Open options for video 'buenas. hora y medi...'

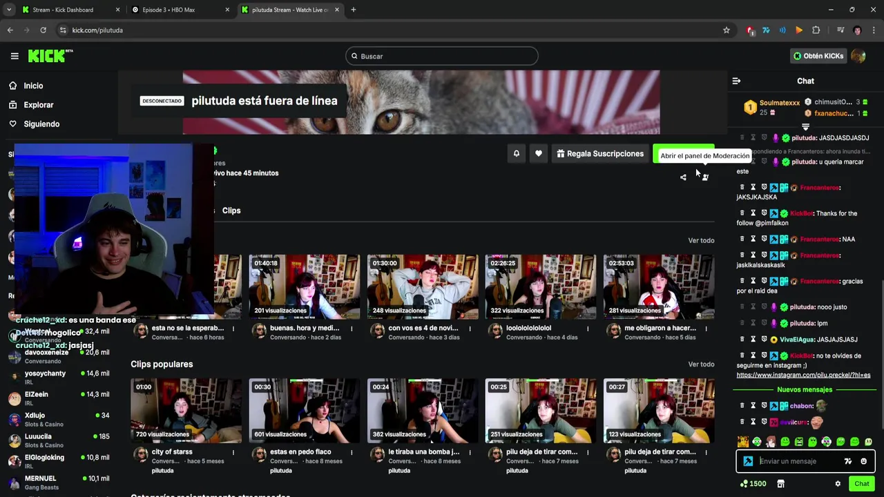tap(352, 329)
